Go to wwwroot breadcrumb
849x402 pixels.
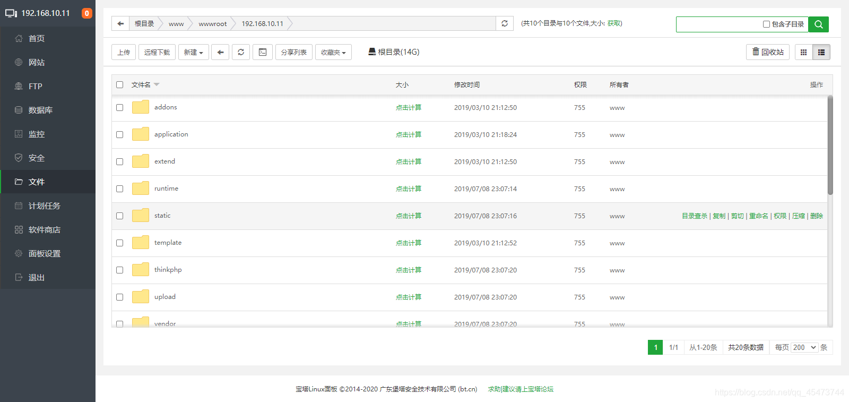pyautogui.click(x=213, y=24)
